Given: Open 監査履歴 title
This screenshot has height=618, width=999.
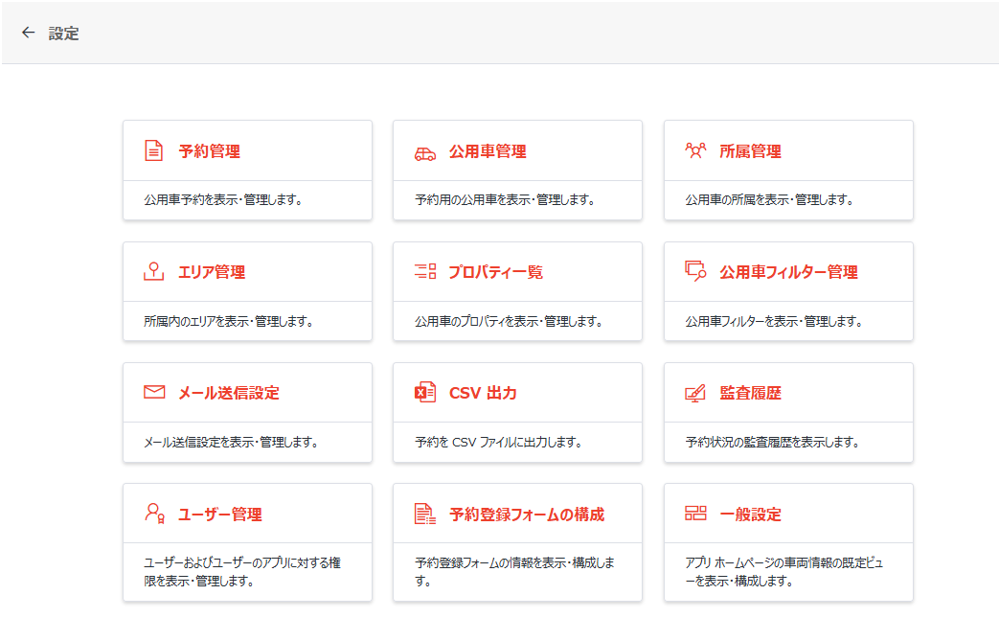Looking at the screenshot, I should [751, 393].
